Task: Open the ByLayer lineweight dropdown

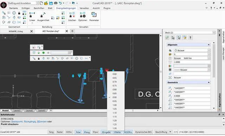Action: coord(209,70)
